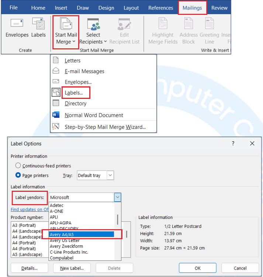
Task: Pick A-ONE from the vendor list
Action: click(x=82, y=211)
